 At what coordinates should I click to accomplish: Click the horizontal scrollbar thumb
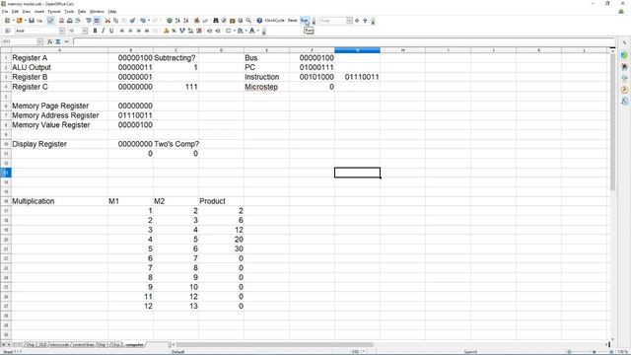pos(274,344)
